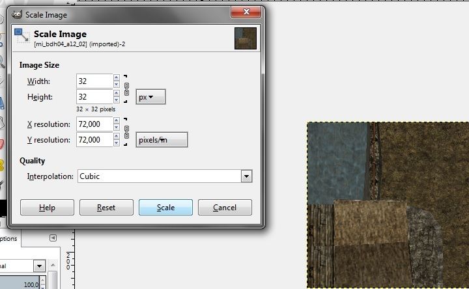Click the Scale button

(x=165, y=208)
